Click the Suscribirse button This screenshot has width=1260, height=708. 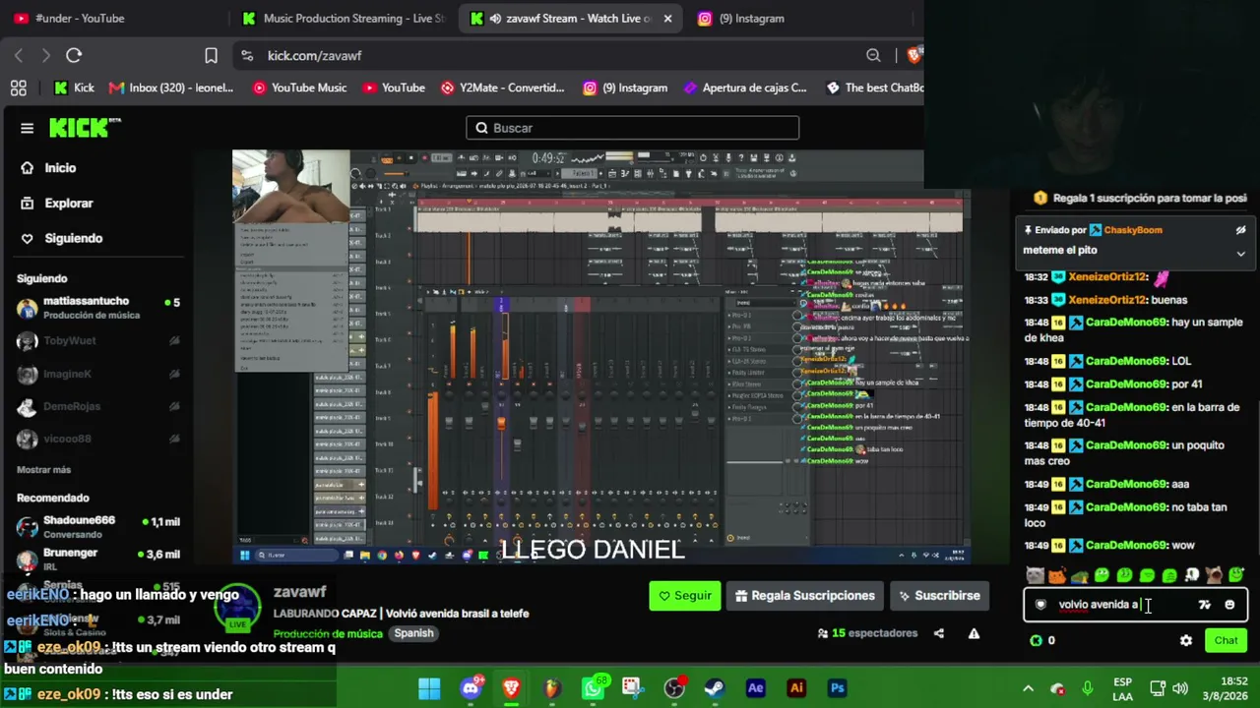coord(938,596)
